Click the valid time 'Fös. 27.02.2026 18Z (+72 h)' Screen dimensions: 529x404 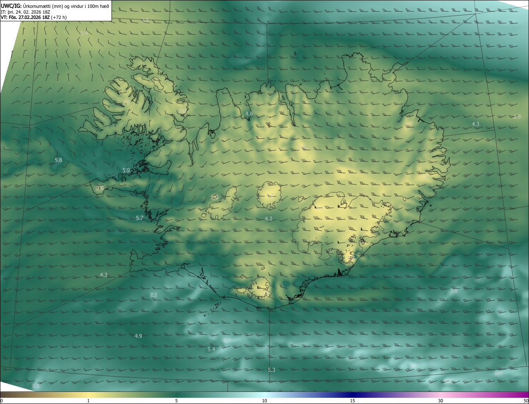coord(38,17)
